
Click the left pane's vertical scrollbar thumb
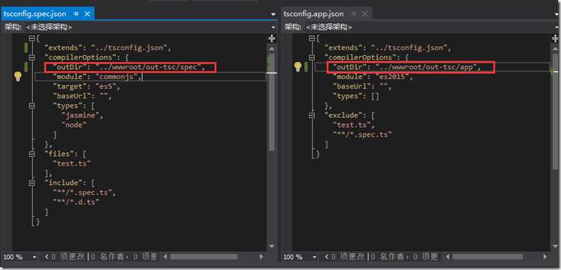click(272, 102)
